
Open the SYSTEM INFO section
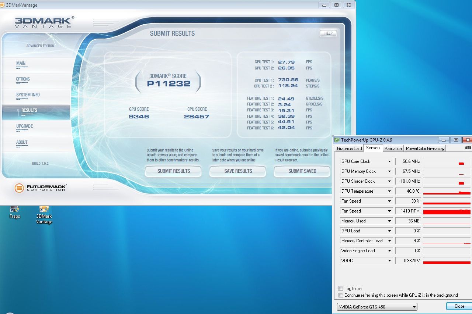(36, 96)
